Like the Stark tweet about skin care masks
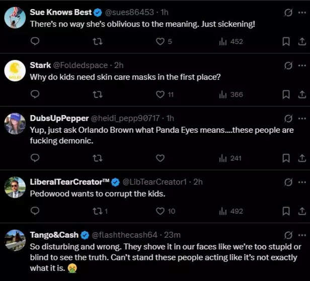Viewport: 310px width, 281px height. (160, 95)
